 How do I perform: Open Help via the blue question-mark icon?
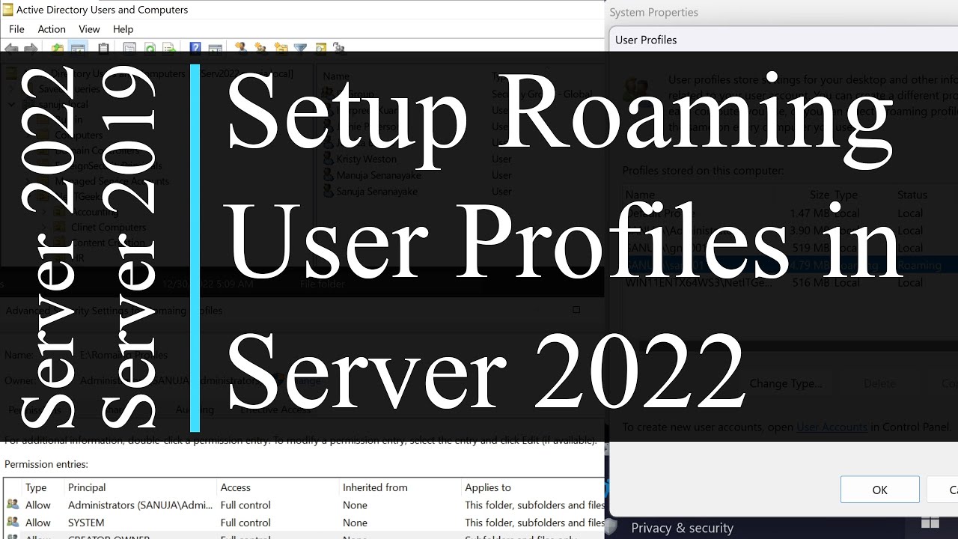click(x=195, y=49)
